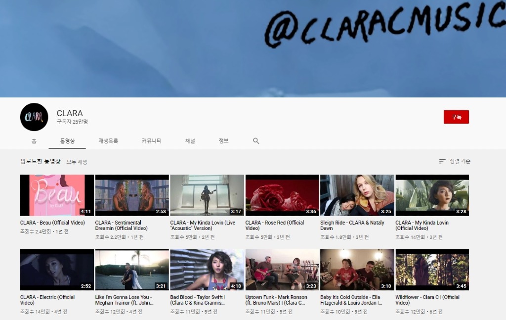Click the 'CLARA - Rose Red' title link
506x320 pixels.
coord(275,226)
